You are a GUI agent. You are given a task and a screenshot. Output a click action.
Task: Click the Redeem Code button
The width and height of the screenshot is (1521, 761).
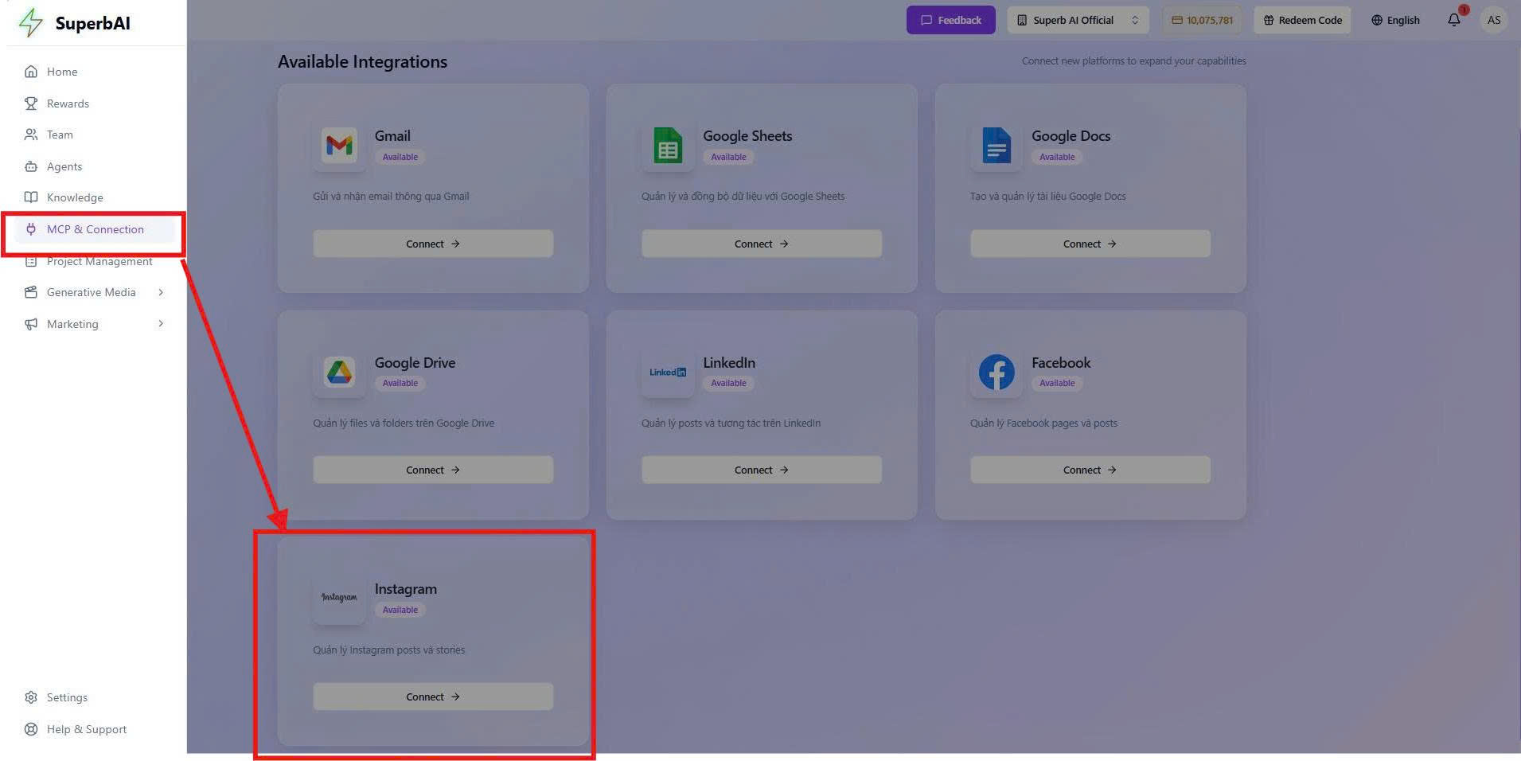click(1302, 20)
